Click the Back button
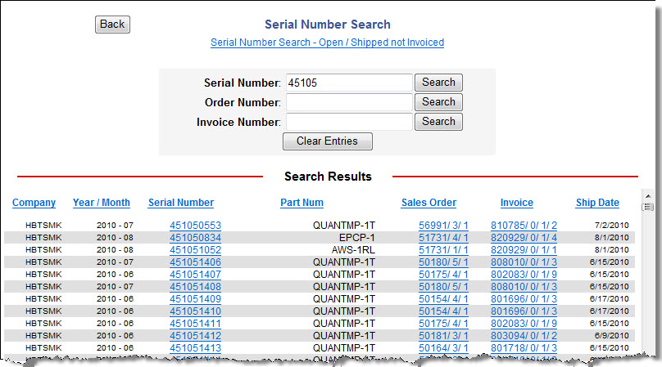 [x=112, y=25]
